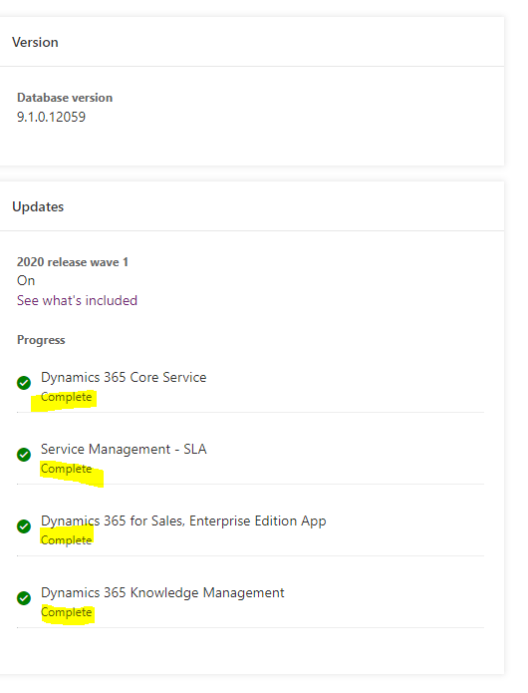Select database version number 9.1.0.12059

pos(51,117)
